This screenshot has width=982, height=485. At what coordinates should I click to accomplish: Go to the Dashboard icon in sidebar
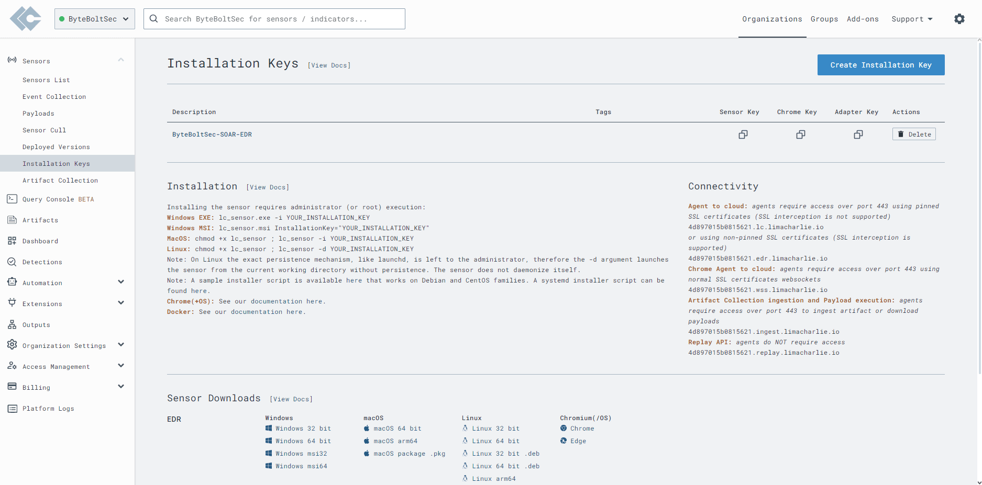click(x=12, y=241)
